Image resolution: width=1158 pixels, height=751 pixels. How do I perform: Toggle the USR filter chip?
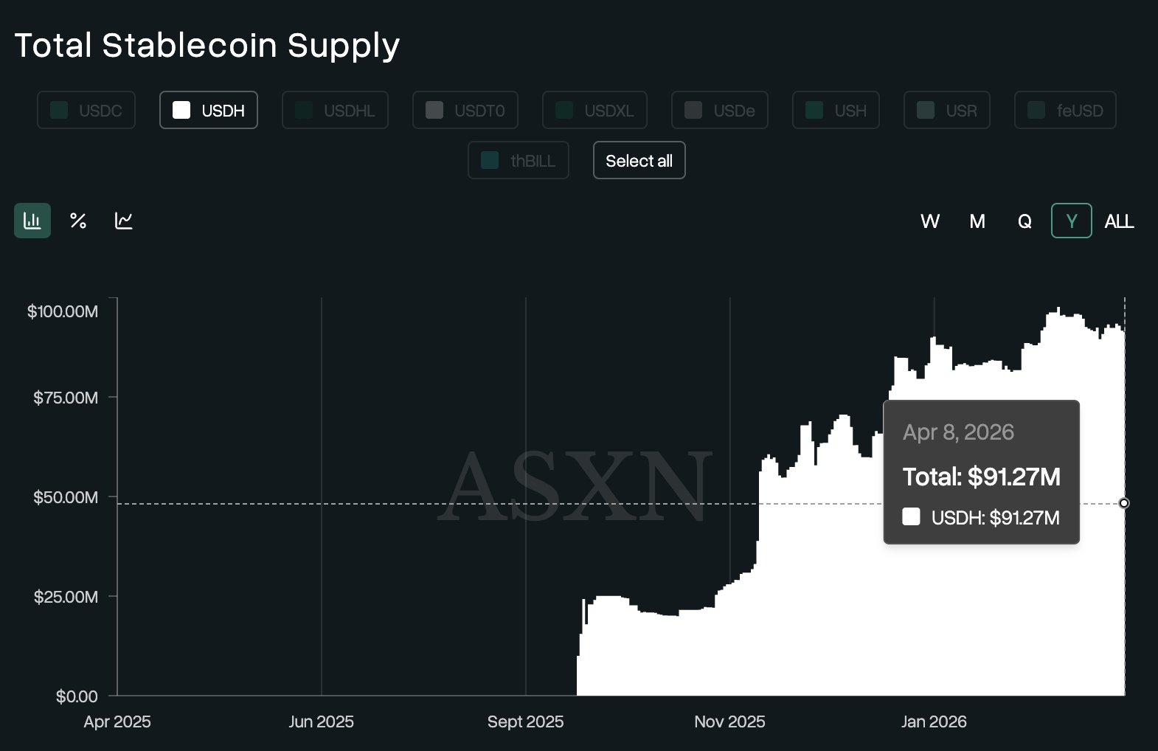[947, 111]
